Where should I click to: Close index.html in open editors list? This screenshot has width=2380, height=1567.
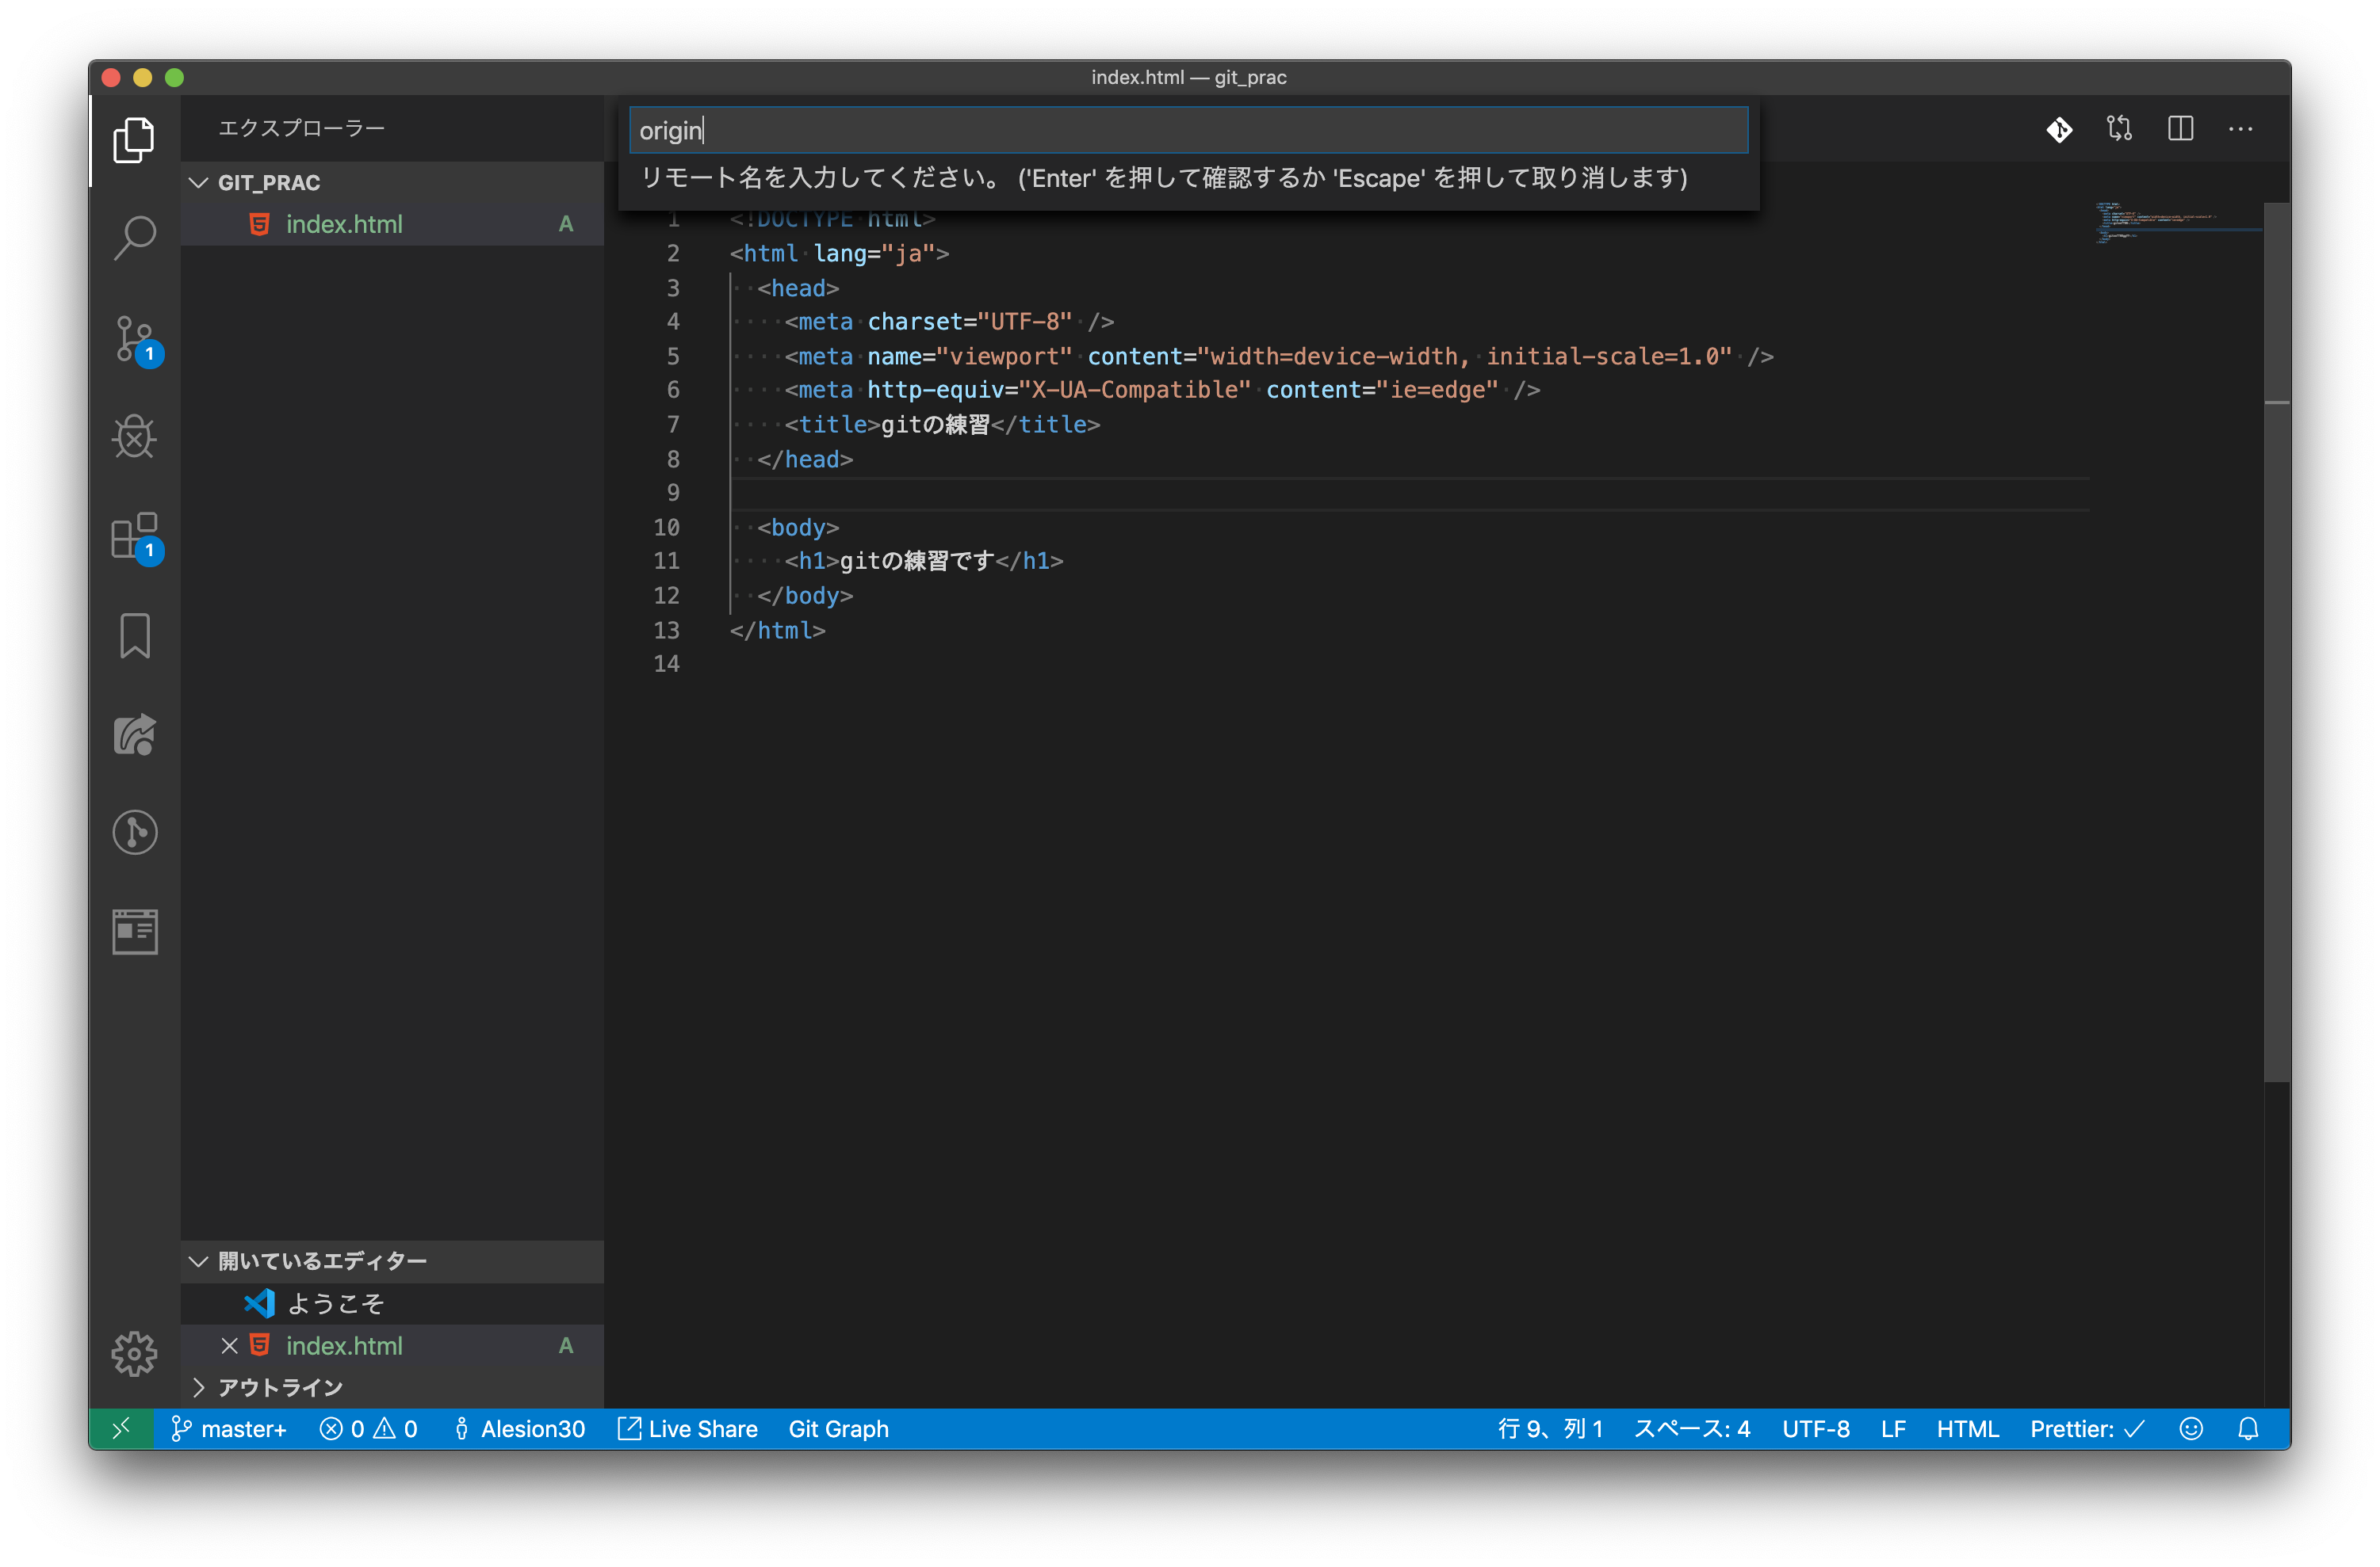[x=229, y=1346]
